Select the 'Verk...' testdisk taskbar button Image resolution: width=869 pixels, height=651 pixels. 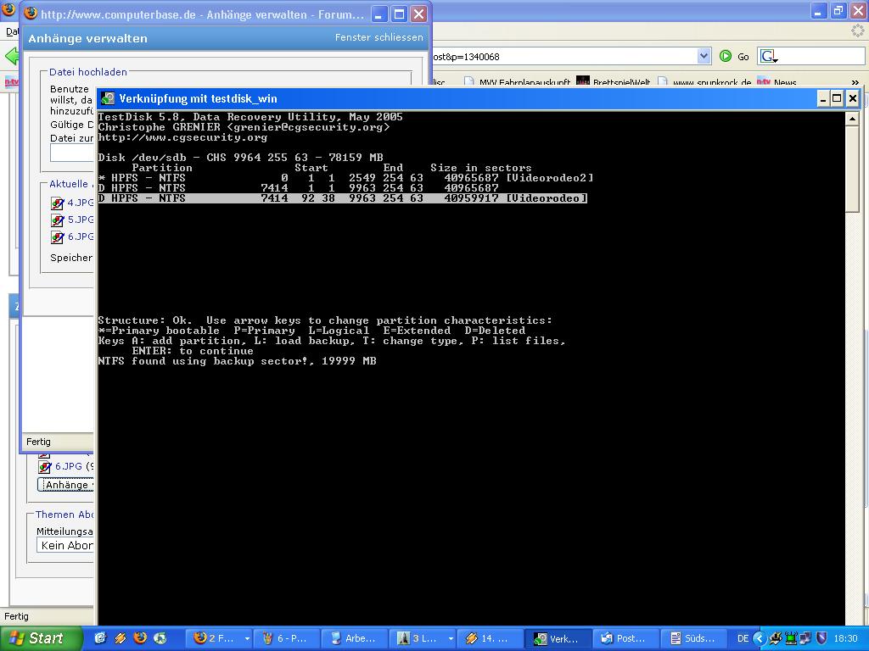(558, 638)
